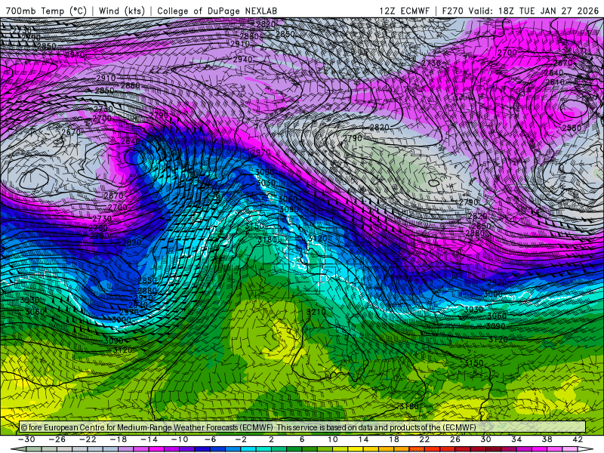
Task: Click the '2610' height contour label
Action: point(555,82)
